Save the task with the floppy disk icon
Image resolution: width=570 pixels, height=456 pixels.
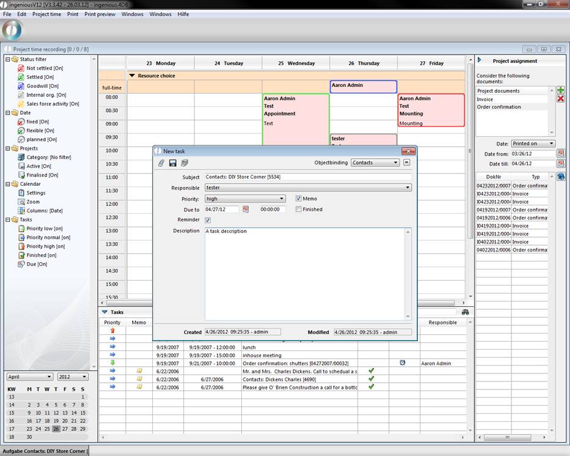coord(173,163)
